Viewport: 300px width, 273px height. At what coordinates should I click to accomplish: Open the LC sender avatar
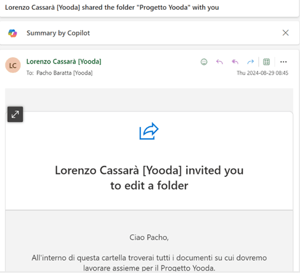[13, 65]
